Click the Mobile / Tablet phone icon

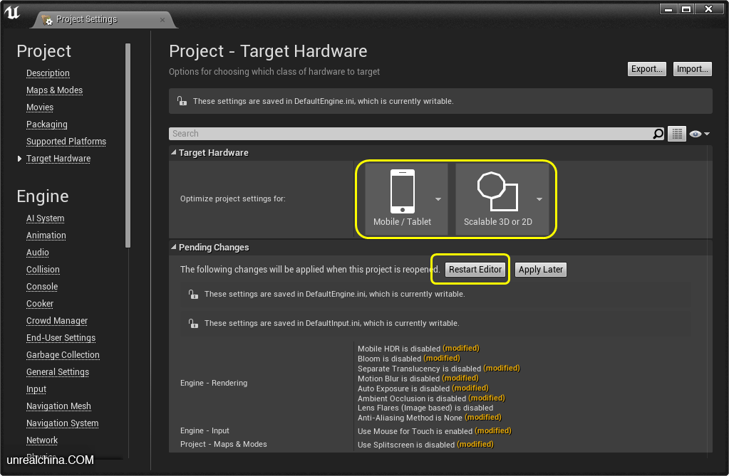tap(402, 191)
